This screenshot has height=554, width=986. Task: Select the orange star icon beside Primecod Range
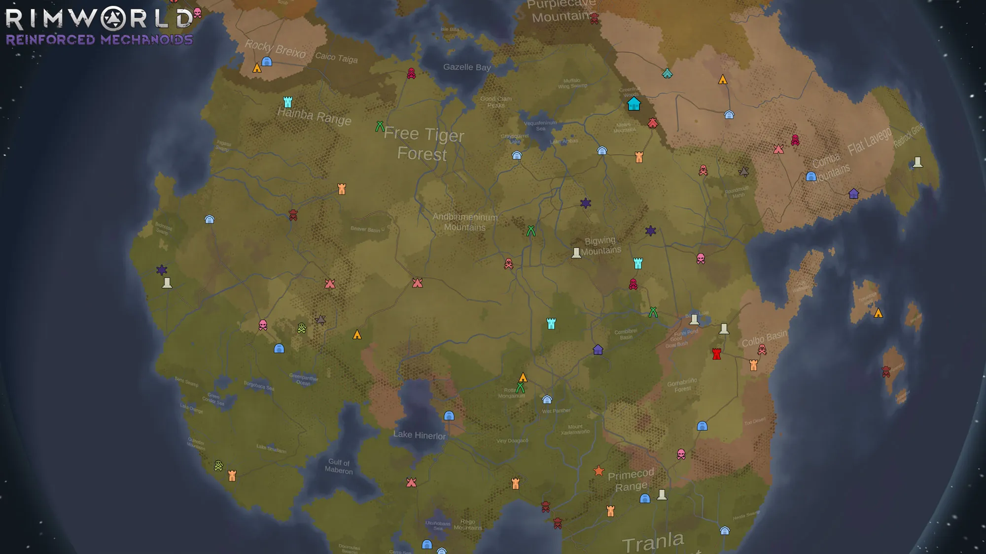pyautogui.click(x=599, y=471)
